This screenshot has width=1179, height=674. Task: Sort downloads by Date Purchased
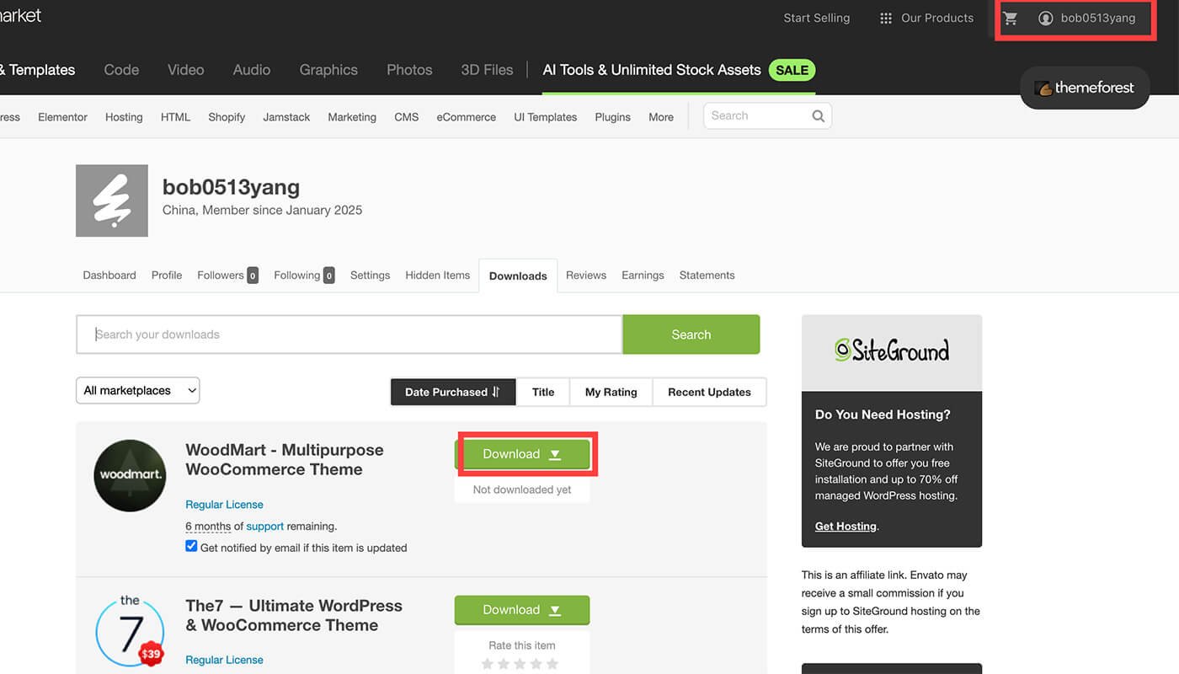pos(452,392)
